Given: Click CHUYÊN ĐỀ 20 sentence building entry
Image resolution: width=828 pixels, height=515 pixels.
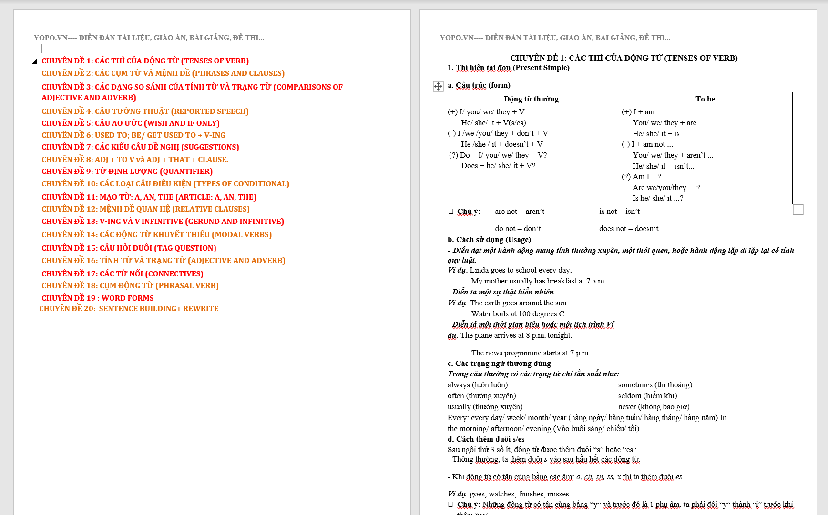Looking at the screenshot, I should [129, 309].
